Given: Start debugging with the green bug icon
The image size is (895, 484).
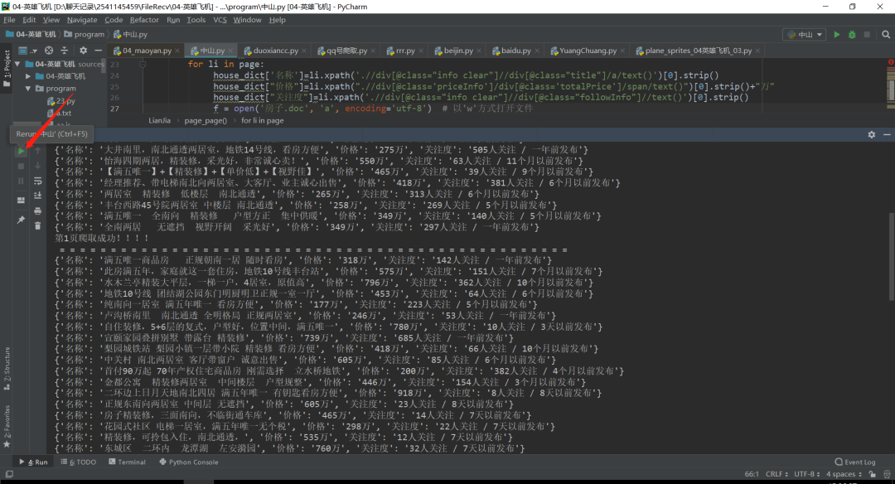Looking at the screenshot, I should (852, 35).
